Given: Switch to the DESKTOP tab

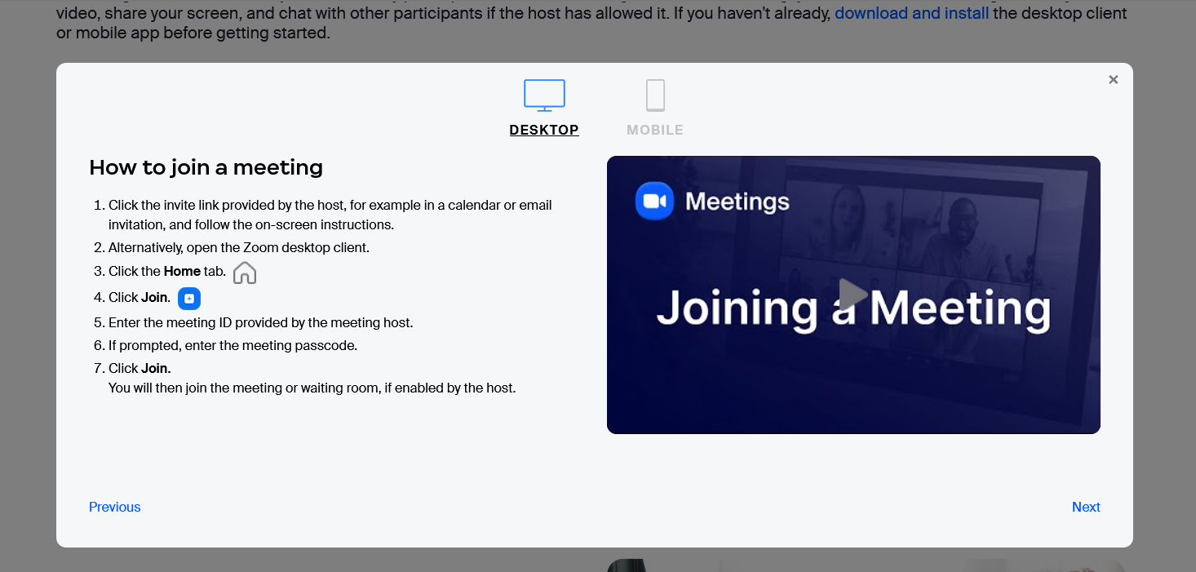Looking at the screenshot, I should pos(543,129).
